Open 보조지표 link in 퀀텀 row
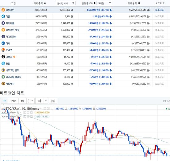 coord(159,63)
